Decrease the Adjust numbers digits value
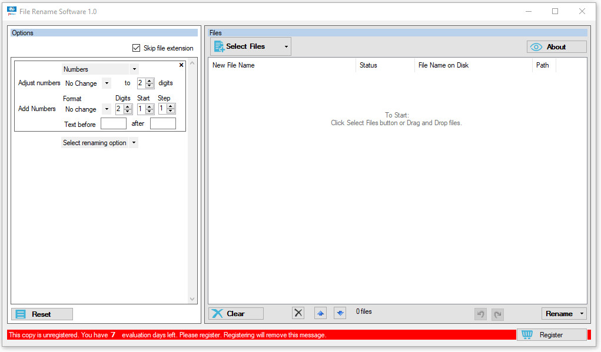This screenshot has height=352, width=601. [x=150, y=86]
